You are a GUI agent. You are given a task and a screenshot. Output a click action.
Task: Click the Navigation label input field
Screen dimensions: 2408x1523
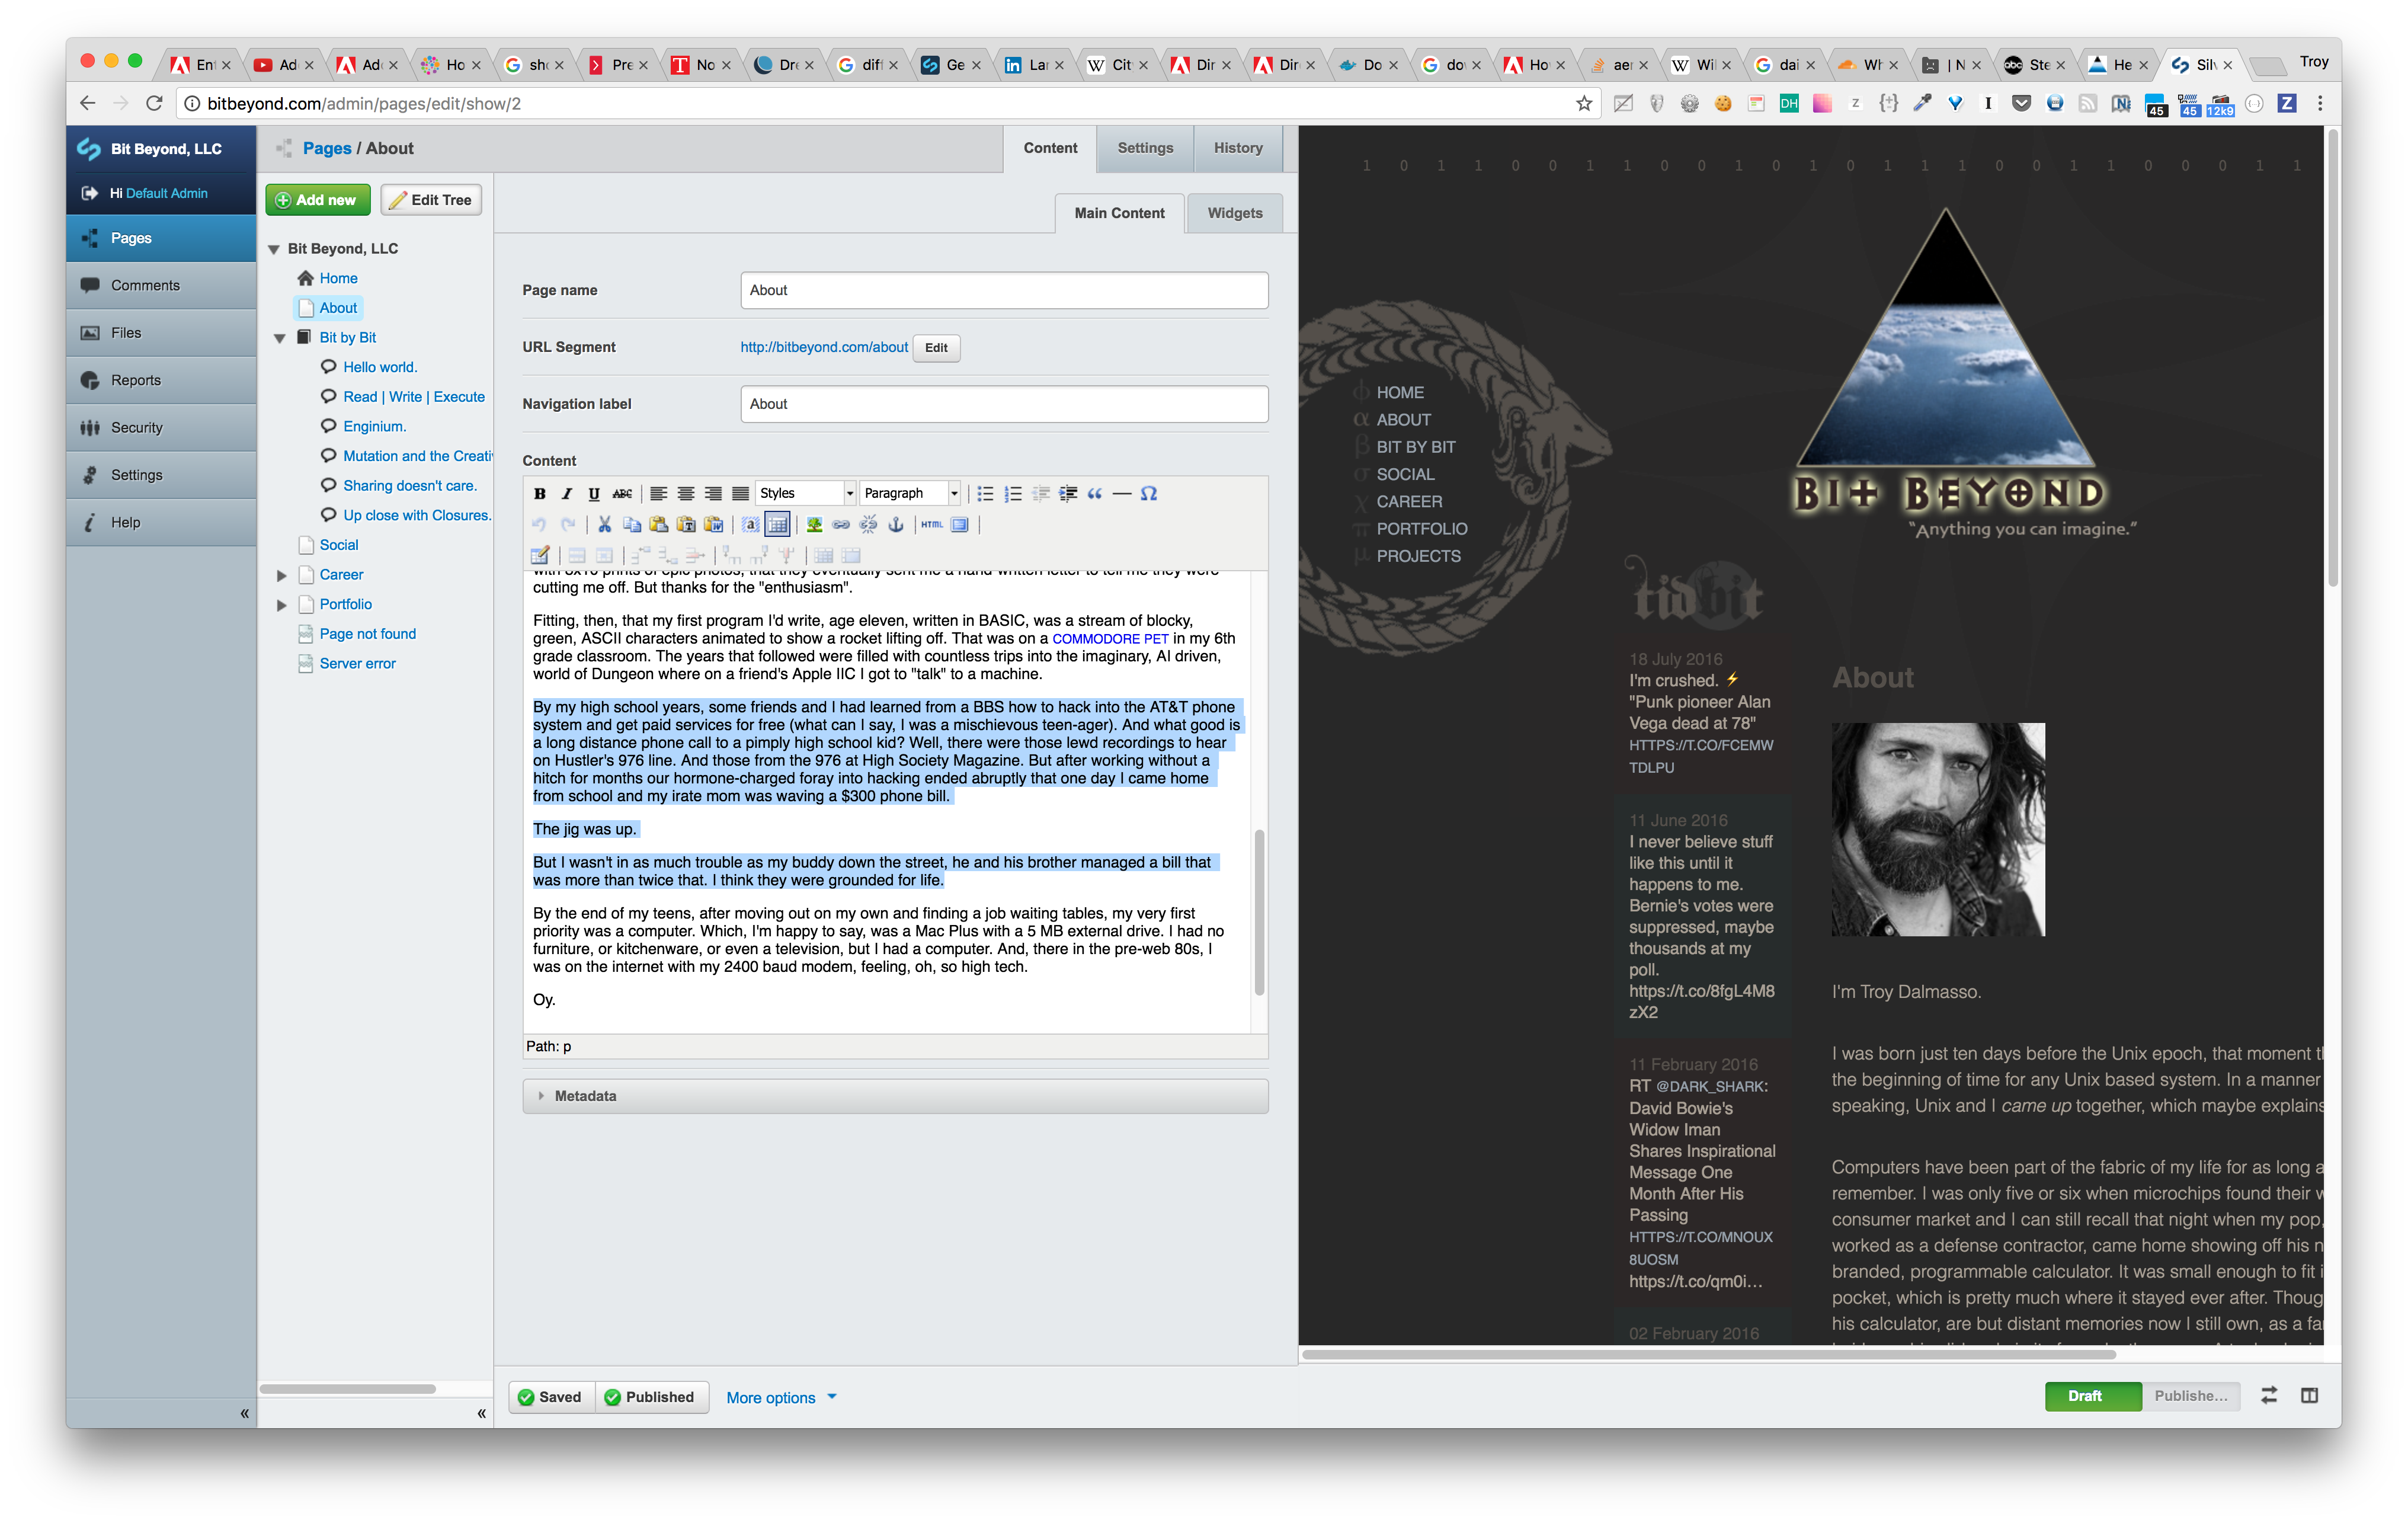coord(1003,404)
